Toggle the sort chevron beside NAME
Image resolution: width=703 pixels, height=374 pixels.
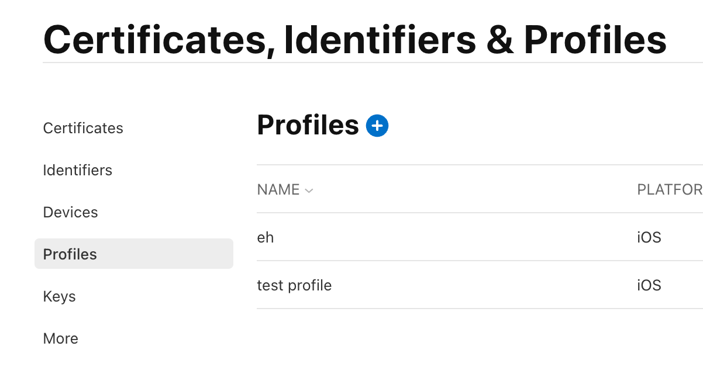(x=309, y=190)
